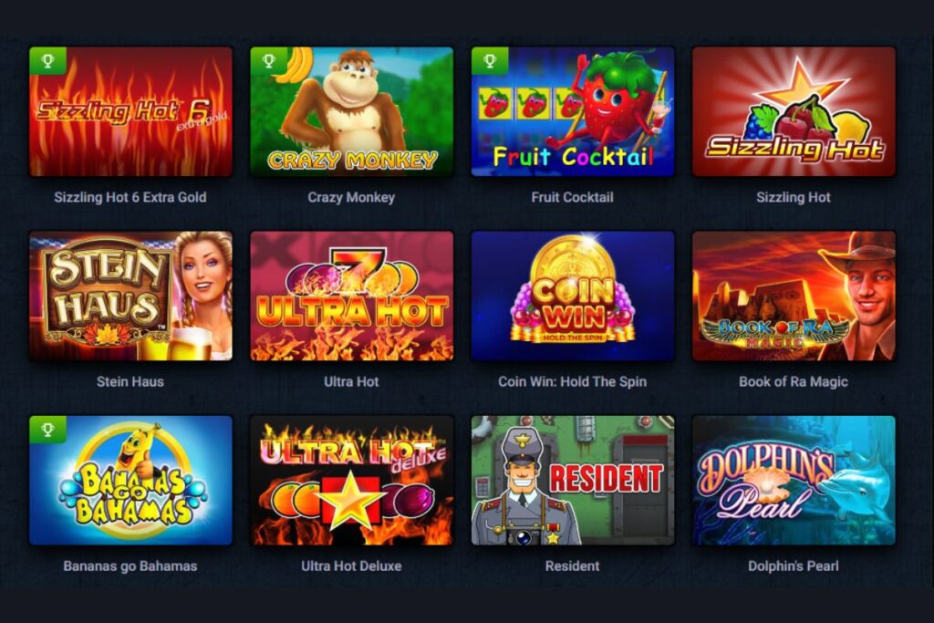Click the "Book of Ra Magic" text label
The width and height of the screenshot is (934, 623).
tap(794, 382)
